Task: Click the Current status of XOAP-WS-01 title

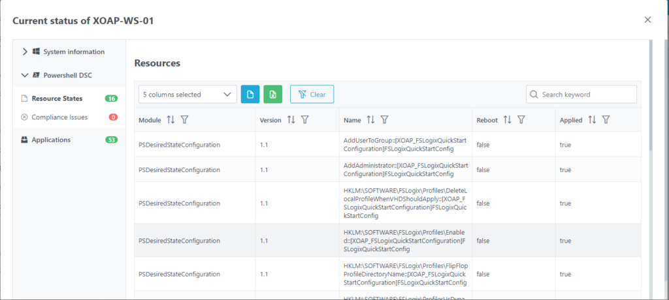Action: [x=83, y=20]
